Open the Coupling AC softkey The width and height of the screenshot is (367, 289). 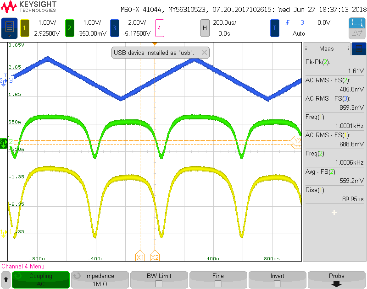(x=41, y=280)
